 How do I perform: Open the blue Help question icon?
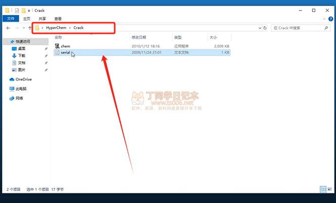[x=331, y=19]
